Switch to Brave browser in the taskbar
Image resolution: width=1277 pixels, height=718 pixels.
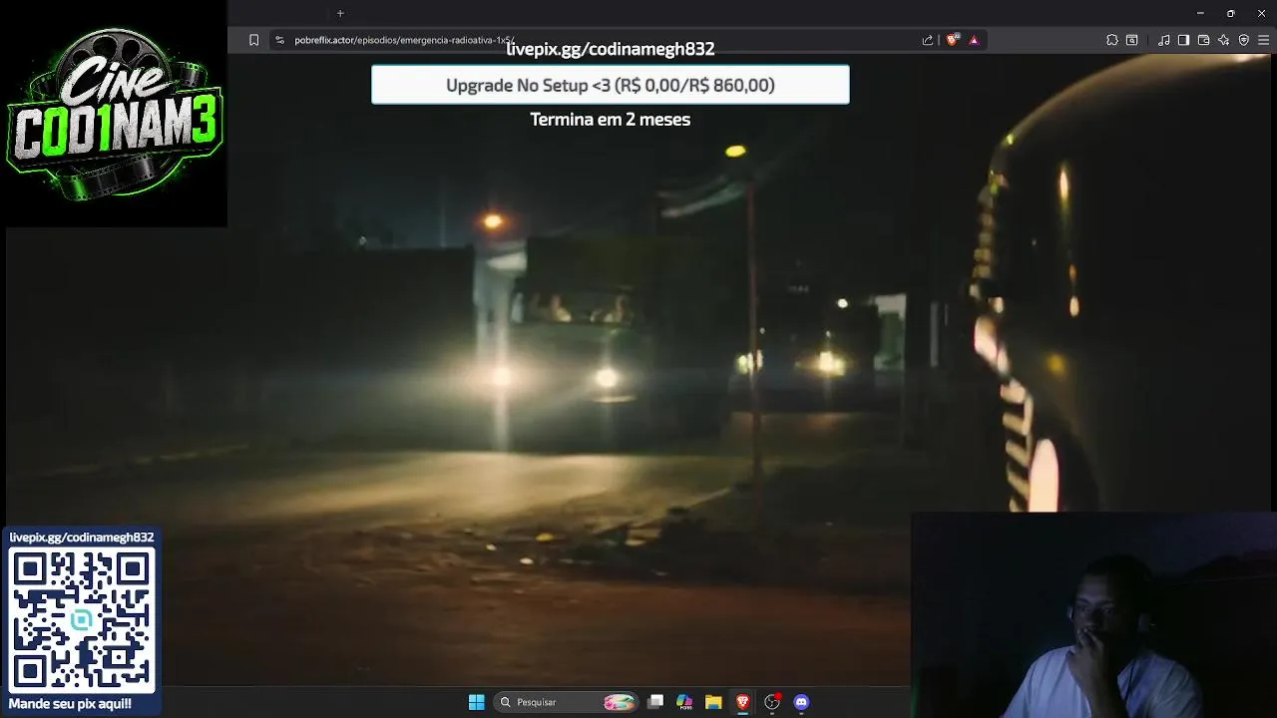tap(742, 702)
